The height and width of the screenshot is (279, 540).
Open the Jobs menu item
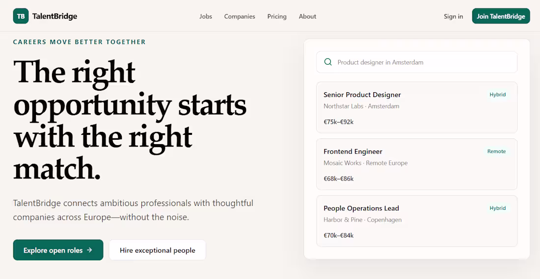coord(206,16)
